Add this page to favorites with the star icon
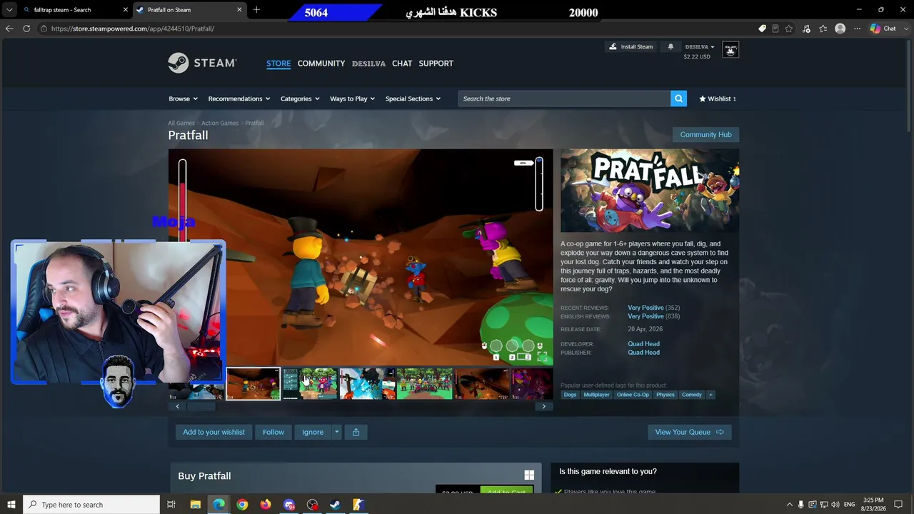914x514 pixels. (x=789, y=29)
